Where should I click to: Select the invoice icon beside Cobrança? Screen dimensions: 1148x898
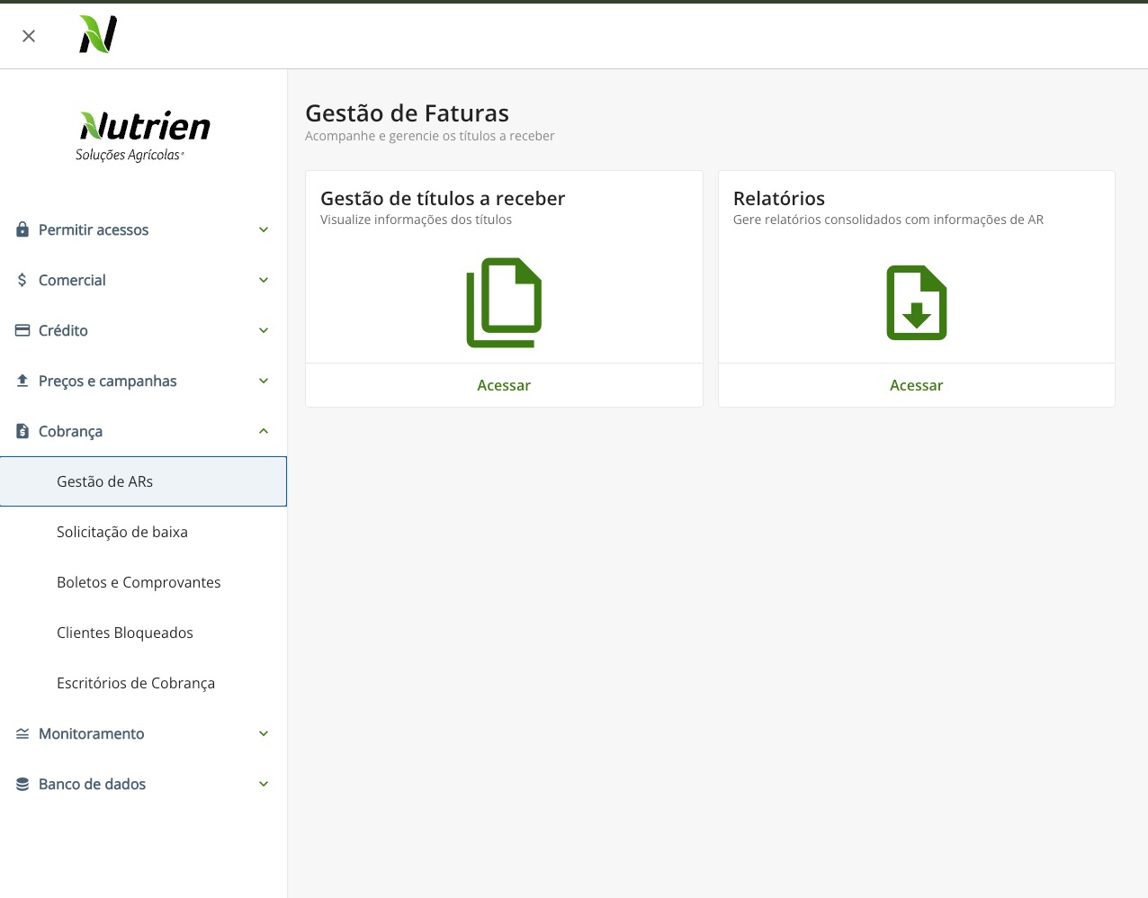tap(22, 431)
